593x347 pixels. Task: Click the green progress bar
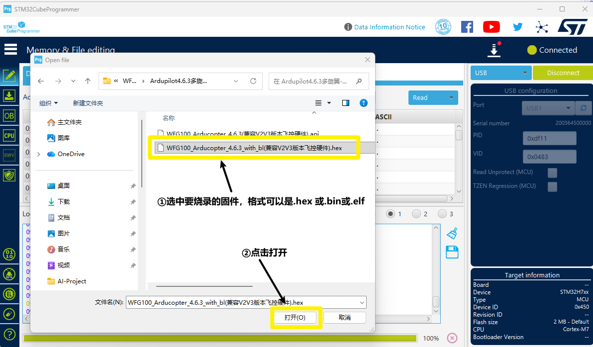220,338
